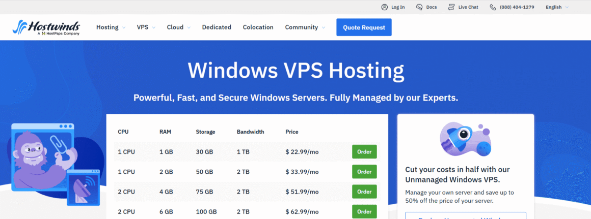
Task: Expand the VPS chevron arrow
Action: [153, 27]
